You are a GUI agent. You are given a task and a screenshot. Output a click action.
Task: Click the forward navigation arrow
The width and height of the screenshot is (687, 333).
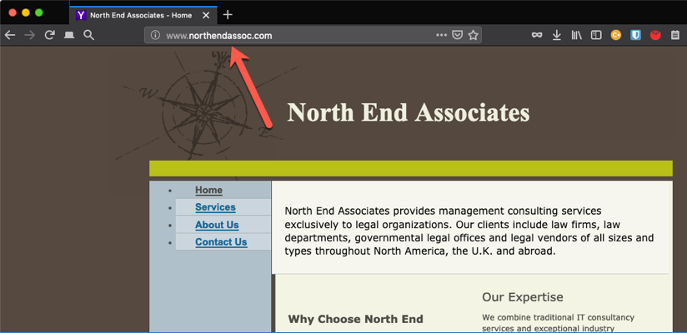29,36
